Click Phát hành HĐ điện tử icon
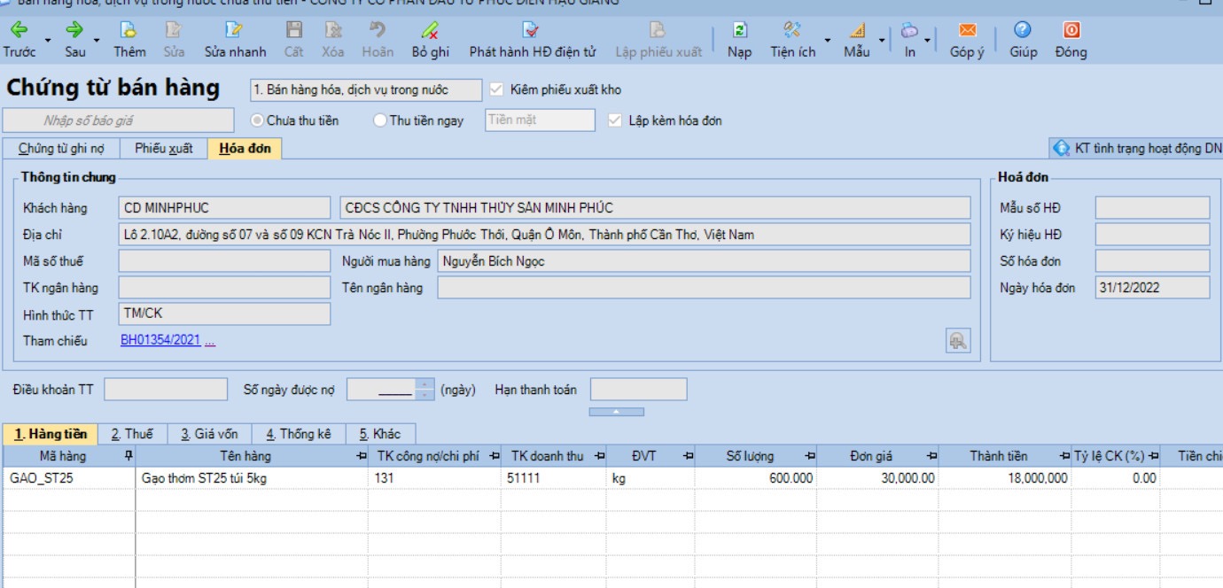1223x588 pixels. pos(532,31)
